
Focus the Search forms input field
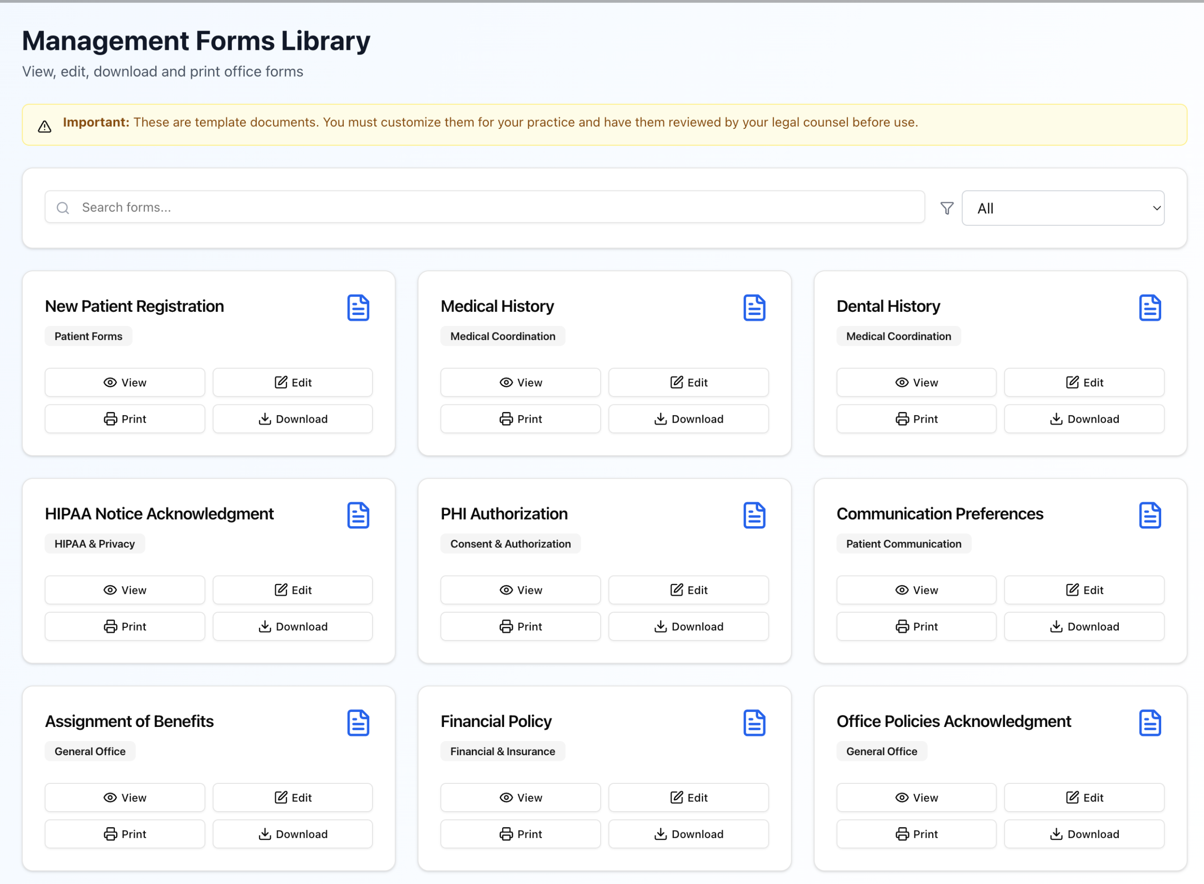point(484,207)
